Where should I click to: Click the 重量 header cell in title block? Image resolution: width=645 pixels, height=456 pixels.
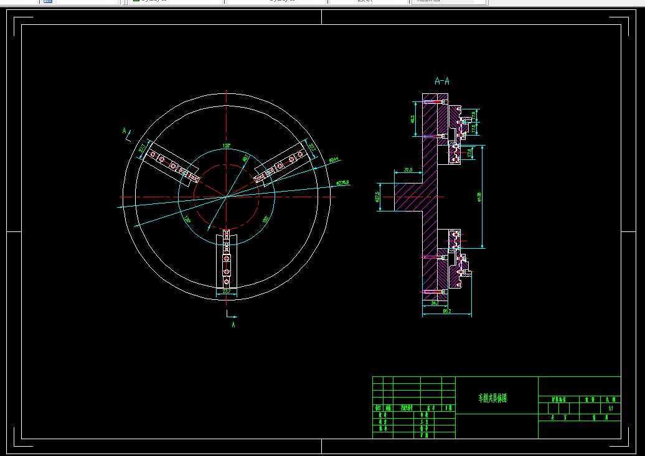click(590, 399)
